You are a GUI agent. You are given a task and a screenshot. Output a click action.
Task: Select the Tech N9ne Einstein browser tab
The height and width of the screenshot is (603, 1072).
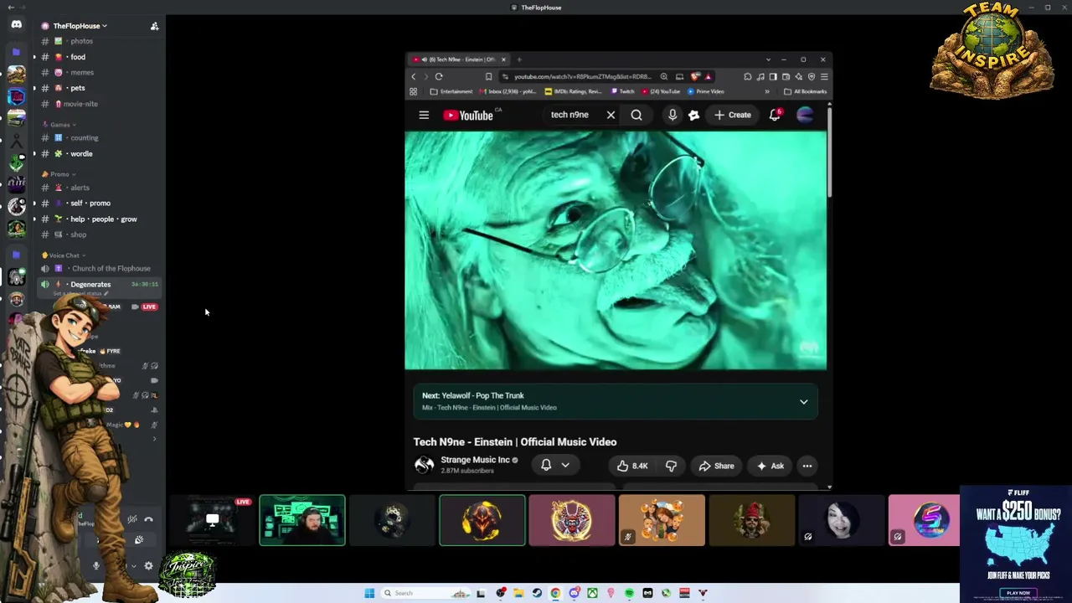pyautogui.click(x=459, y=59)
